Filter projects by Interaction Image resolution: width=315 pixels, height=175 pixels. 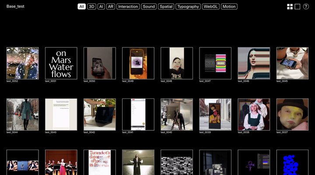(x=128, y=7)
